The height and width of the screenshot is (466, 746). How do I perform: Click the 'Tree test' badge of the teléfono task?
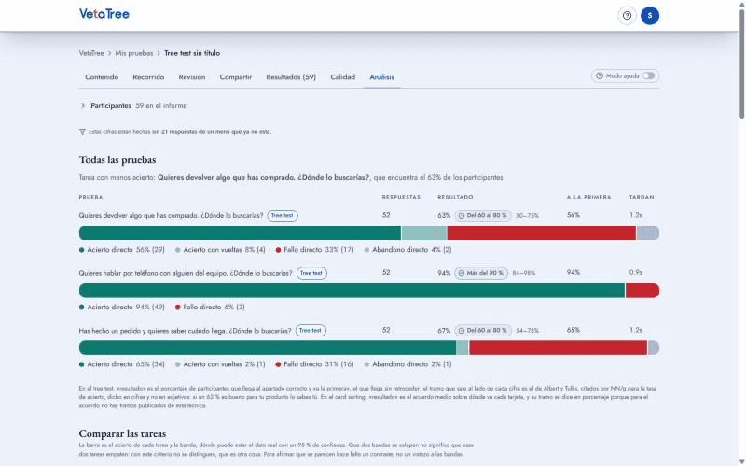click(311, 273)
